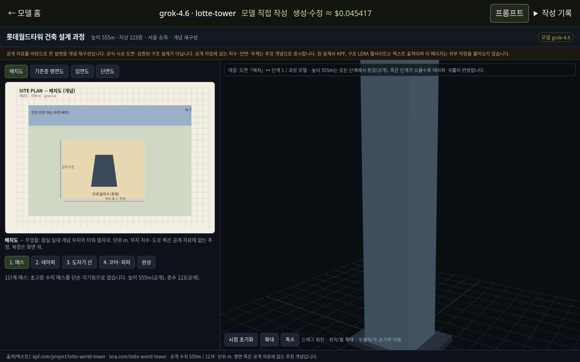The image size is (580, 362).
Task: Select the 완성 step
Action: tap(146, 262)
